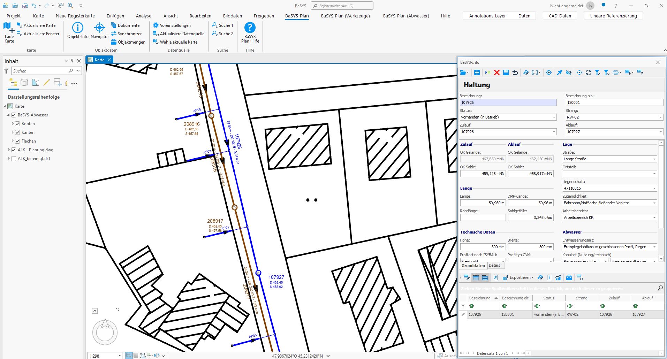Click table edit icon in lower toolbar
The image size is (667, 359).
coord(467,277)
